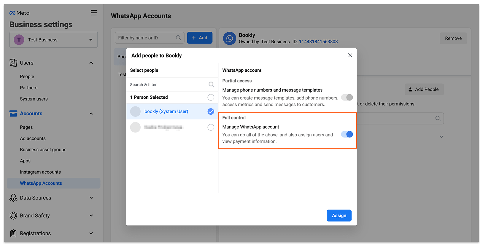This screenshot has height=246, width=483.
Task: Click the Add People button
Action: click(x=424, y=89)
